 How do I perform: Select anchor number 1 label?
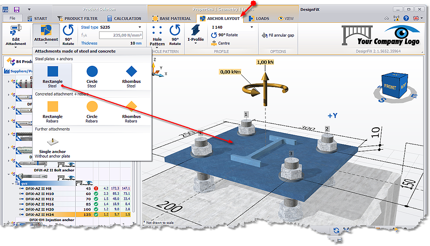point(246,114)
